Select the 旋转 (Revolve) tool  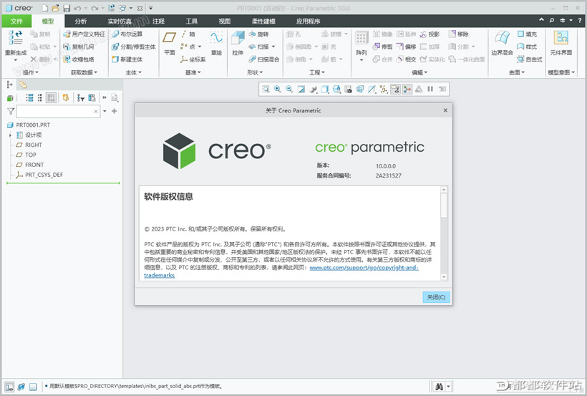(258, 34)
